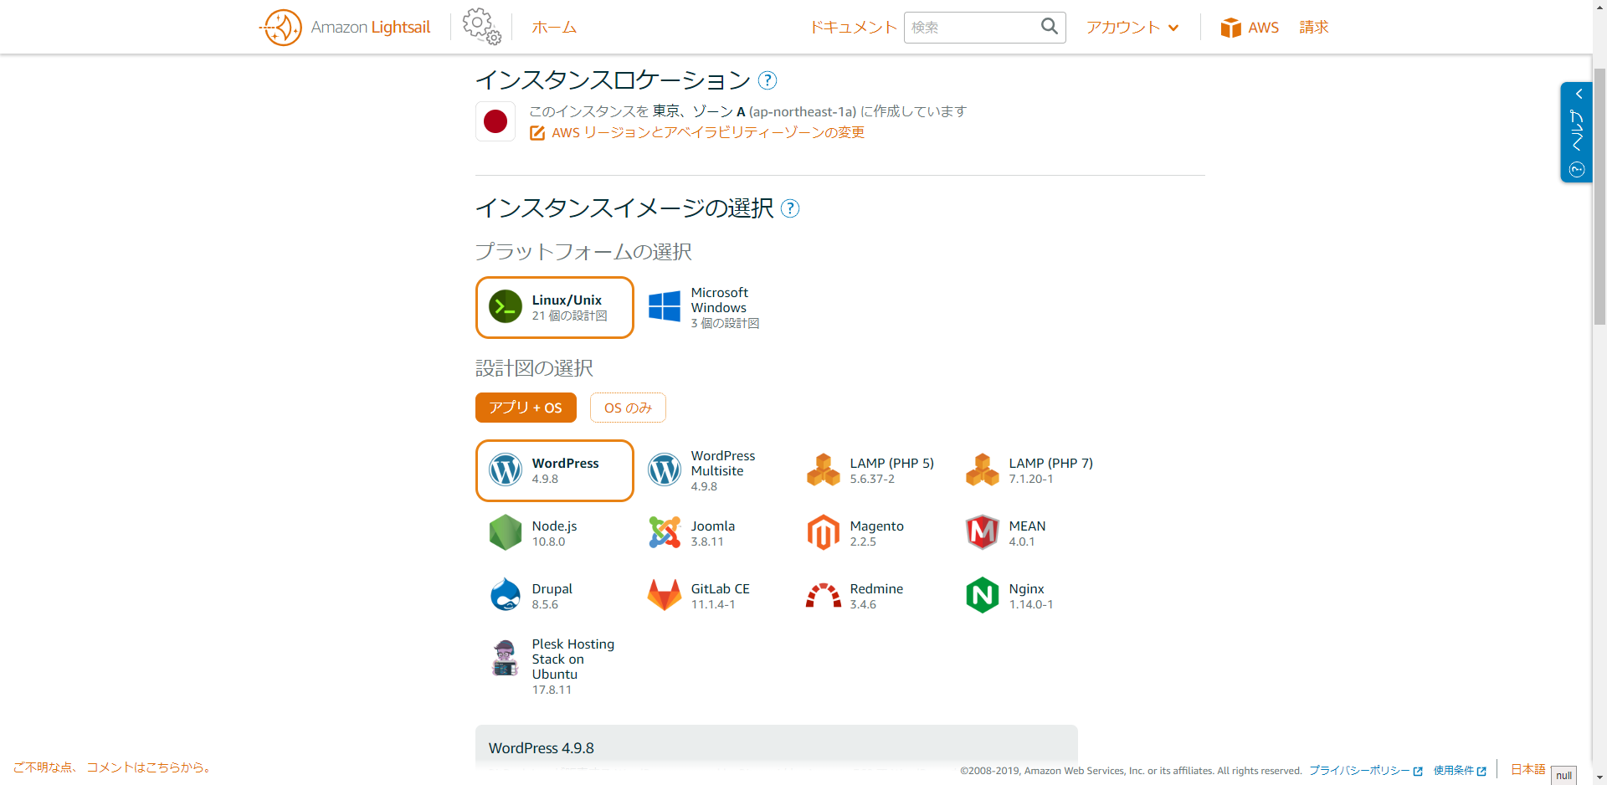Change language via 日本語 link
Image resolution: width=1607 pixels, height=785 pixels.
click(x=1527, y=769)
